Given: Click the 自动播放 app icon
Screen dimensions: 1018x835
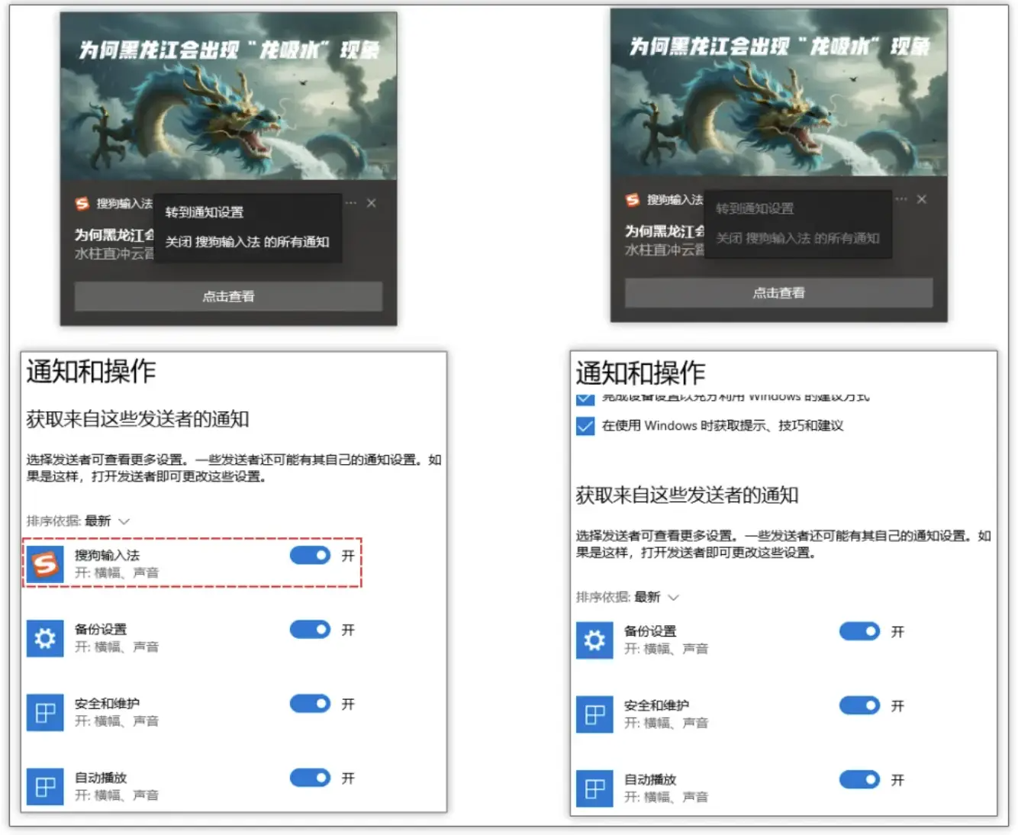Looking at the screenshot, I should (x=44, y=787).
